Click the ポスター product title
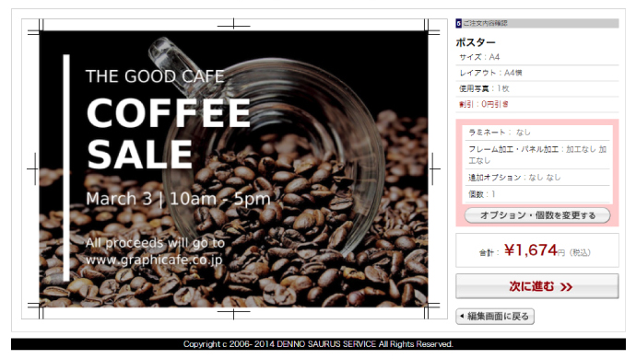 476,42
